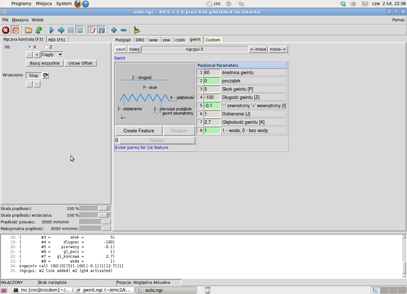Switch to the DRO tab

(140, 40)
